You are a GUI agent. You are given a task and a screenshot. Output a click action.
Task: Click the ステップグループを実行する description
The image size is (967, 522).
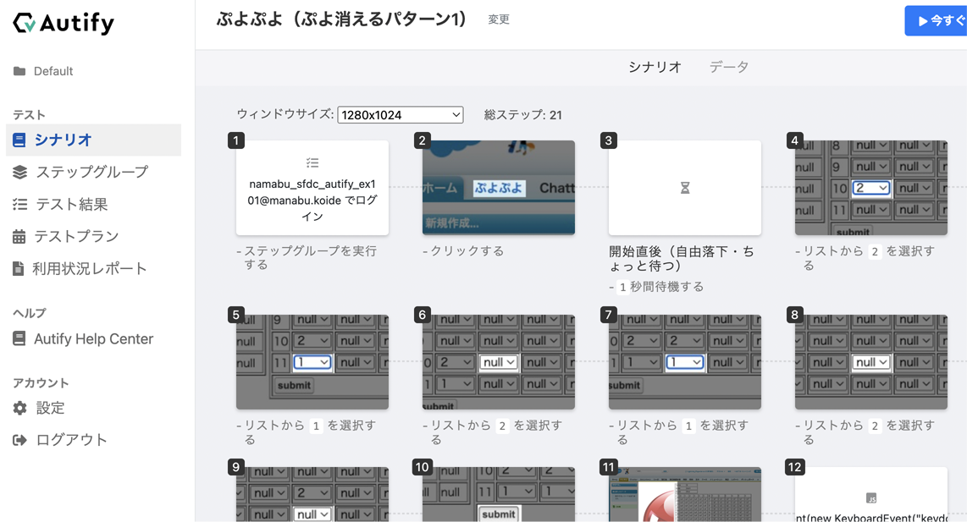(307, 257)
